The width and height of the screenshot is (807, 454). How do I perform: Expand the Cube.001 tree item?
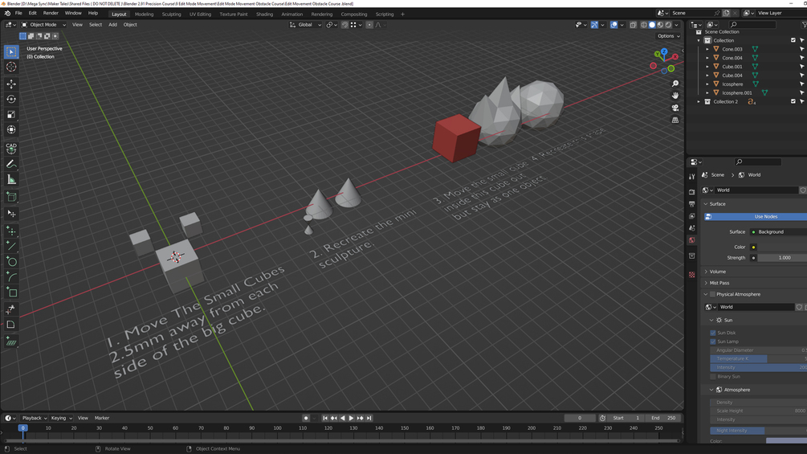[x=707, y=67]
